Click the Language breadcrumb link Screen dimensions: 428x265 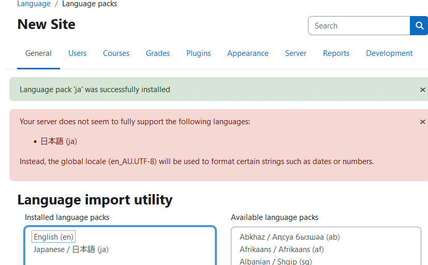click(34, 4)
